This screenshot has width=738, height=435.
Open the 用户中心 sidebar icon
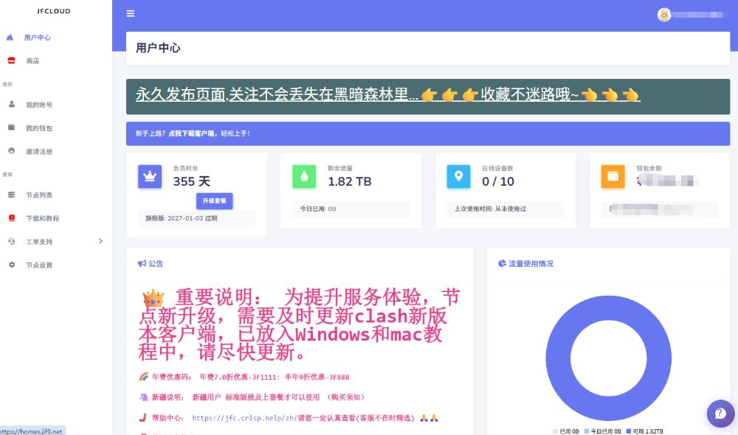10,37
